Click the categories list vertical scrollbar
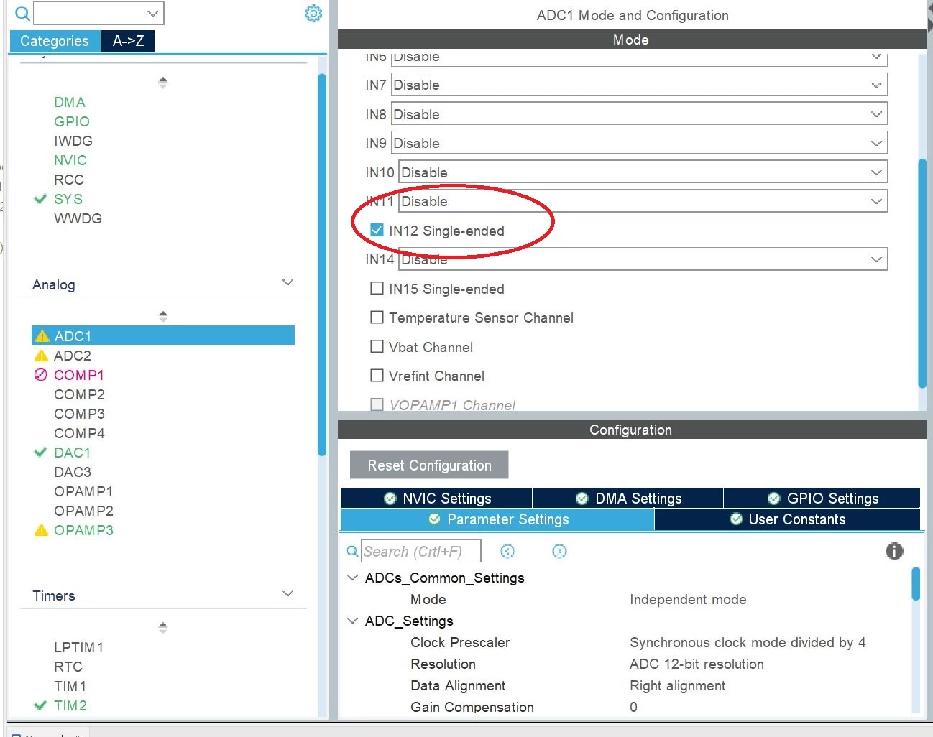The height and width of the screenshot is (737, 933). pyautogui.click(x=322, y=264)
